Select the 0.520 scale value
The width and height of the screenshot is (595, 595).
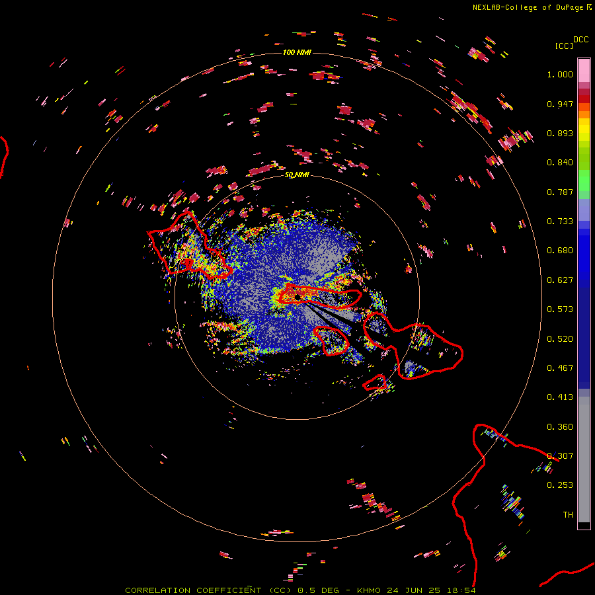point(560,339)
